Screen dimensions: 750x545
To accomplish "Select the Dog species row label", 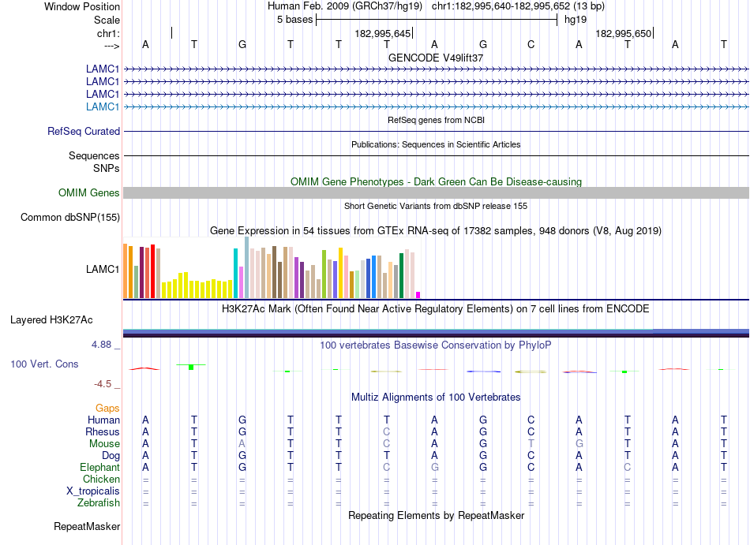I will coord(111,456).
